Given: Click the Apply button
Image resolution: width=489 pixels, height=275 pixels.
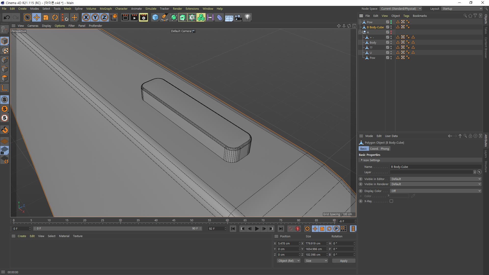Looking at the screenshot, I should click(344, 261).
